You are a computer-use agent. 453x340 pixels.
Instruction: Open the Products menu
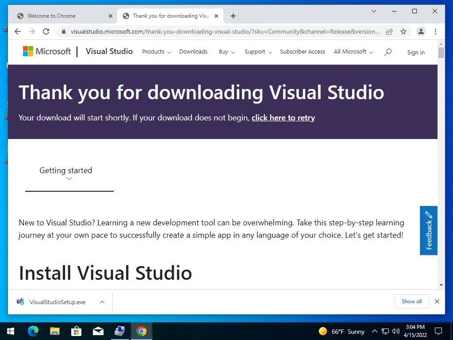coord(156,52)
